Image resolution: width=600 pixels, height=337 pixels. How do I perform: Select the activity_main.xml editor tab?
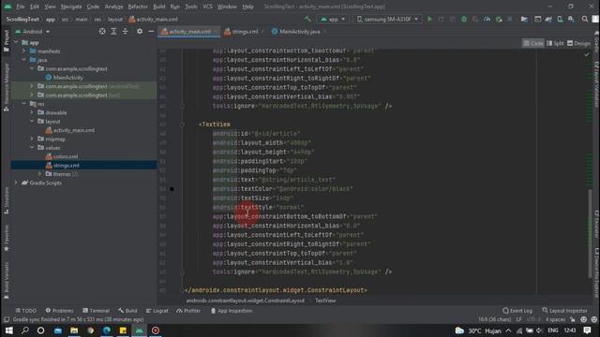tap(189, 32)
